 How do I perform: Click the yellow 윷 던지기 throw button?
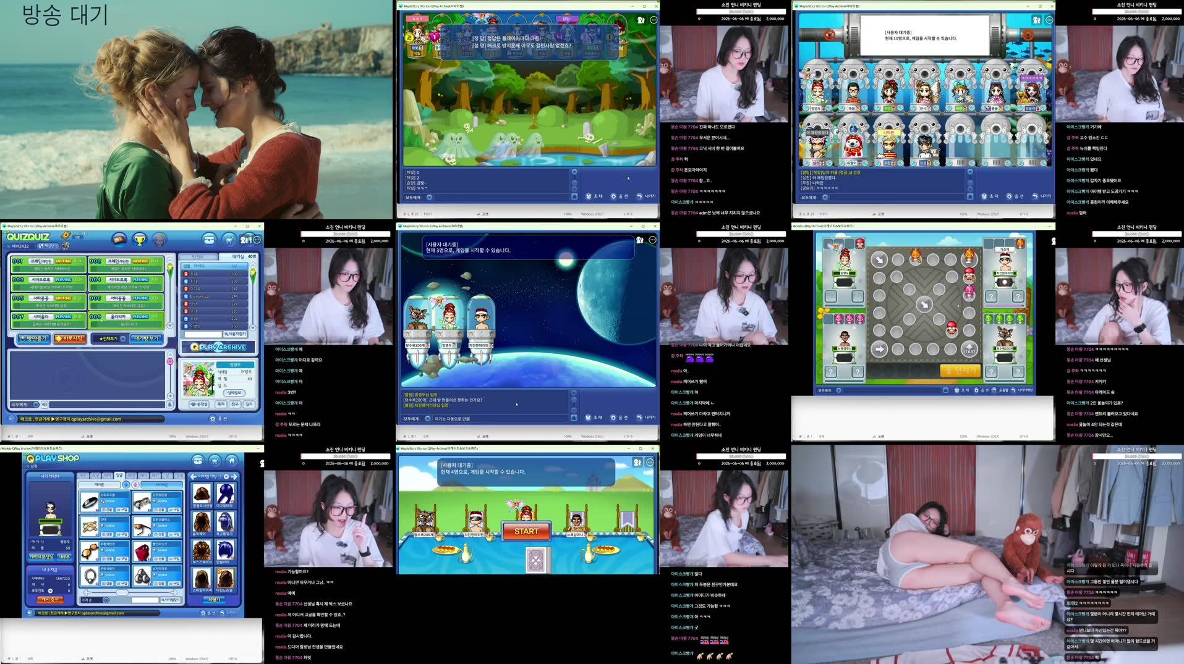tap(960, 371)
